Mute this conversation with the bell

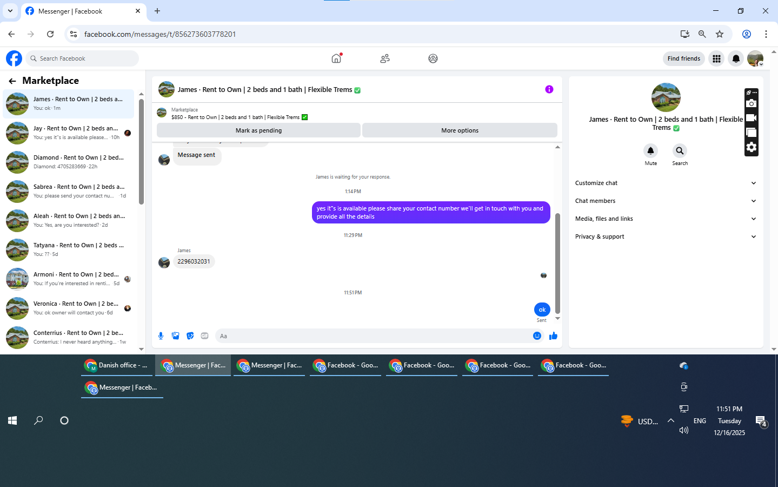tap(651, 150)
